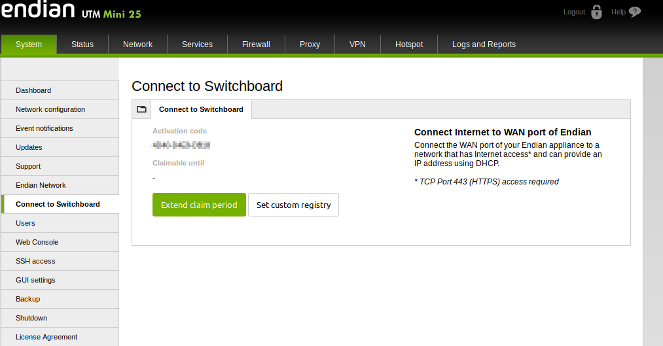The image size is (663, 346).
Task: Click the Logout link text
Action: click(574, 12)
